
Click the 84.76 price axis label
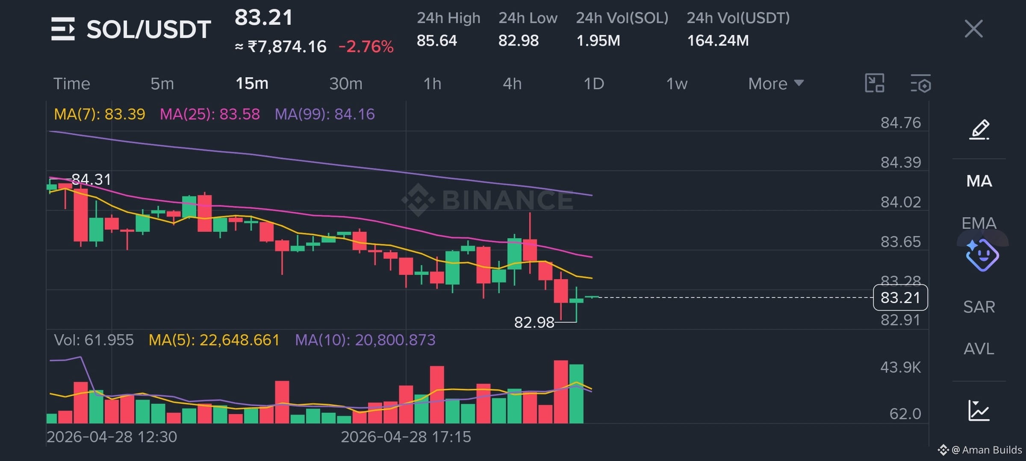[900, 123]
